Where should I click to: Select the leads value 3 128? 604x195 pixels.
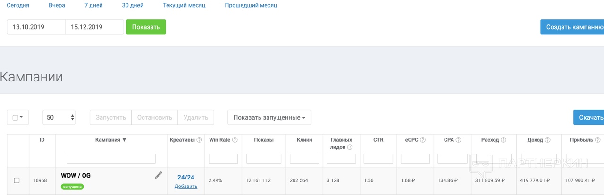coord(333,180)
